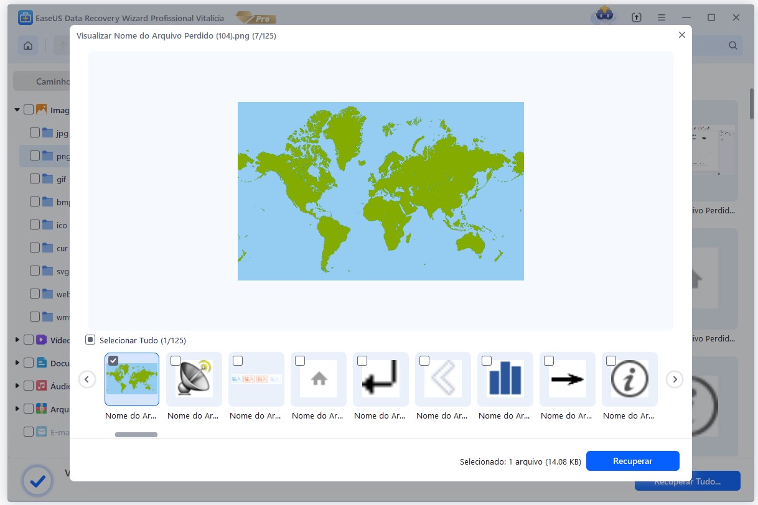Image resolution: width=758 pixels, height=505 pixels.
Task: Open the hamburger menu in the title bar
Action: pos(662,17)
